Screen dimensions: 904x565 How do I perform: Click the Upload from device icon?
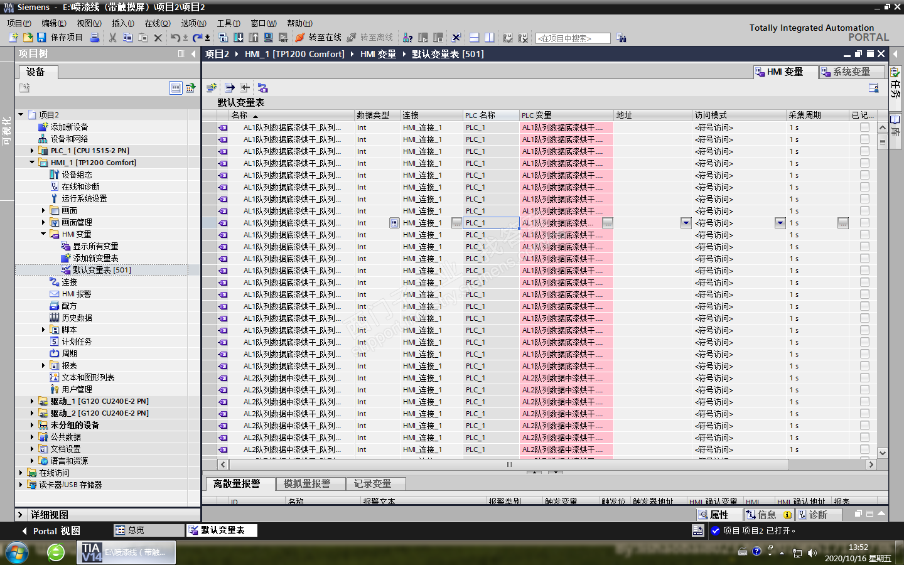click(x=254, y=38)
